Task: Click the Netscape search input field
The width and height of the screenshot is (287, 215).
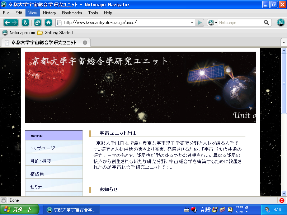Action: coord(240,23)
